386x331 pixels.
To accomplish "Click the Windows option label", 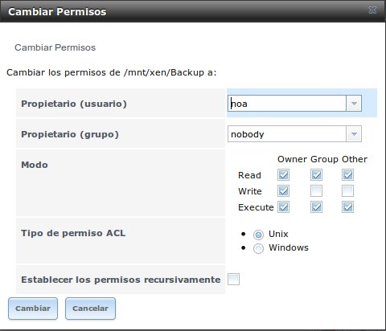I will [289, 247].
